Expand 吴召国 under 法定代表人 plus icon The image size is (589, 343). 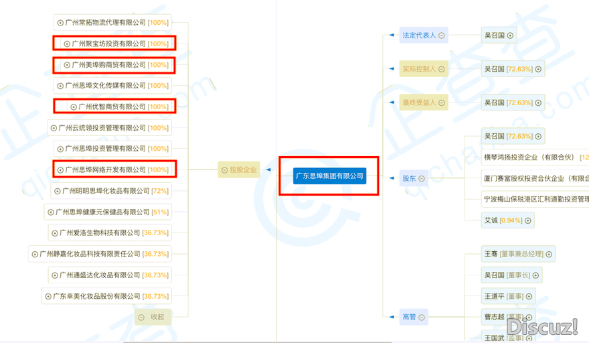(x=510, y=36)
